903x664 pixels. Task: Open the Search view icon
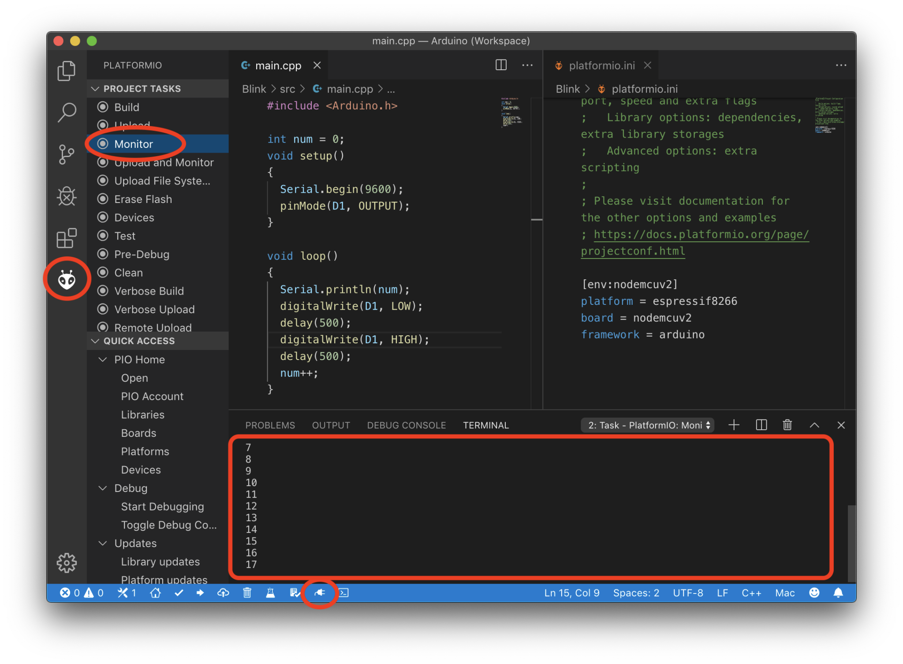67,113
